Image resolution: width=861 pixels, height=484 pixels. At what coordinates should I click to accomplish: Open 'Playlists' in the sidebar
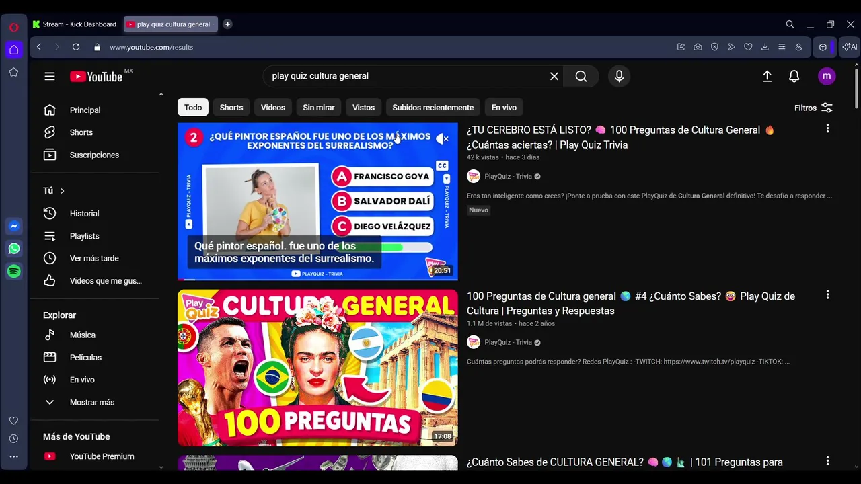(84, 236)
